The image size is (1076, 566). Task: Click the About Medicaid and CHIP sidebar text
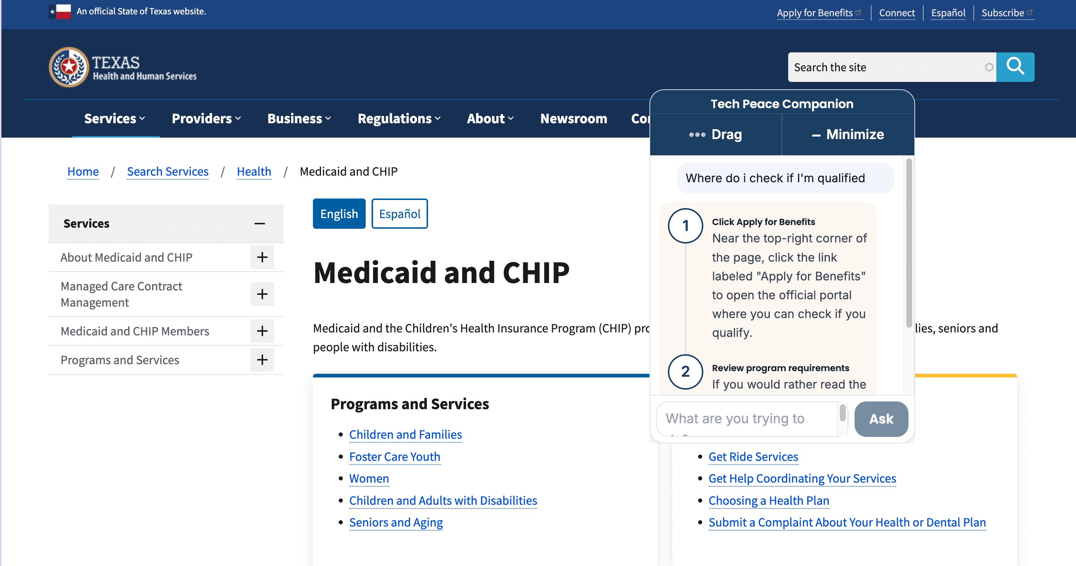tap(126, 257)
